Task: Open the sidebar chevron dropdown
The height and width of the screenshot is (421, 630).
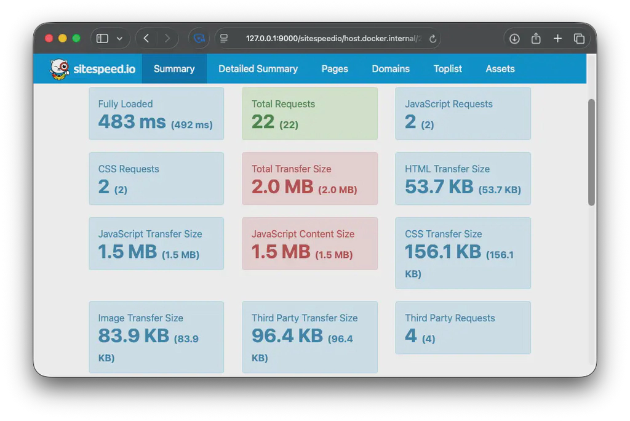Action: click(x=119, y=38)
